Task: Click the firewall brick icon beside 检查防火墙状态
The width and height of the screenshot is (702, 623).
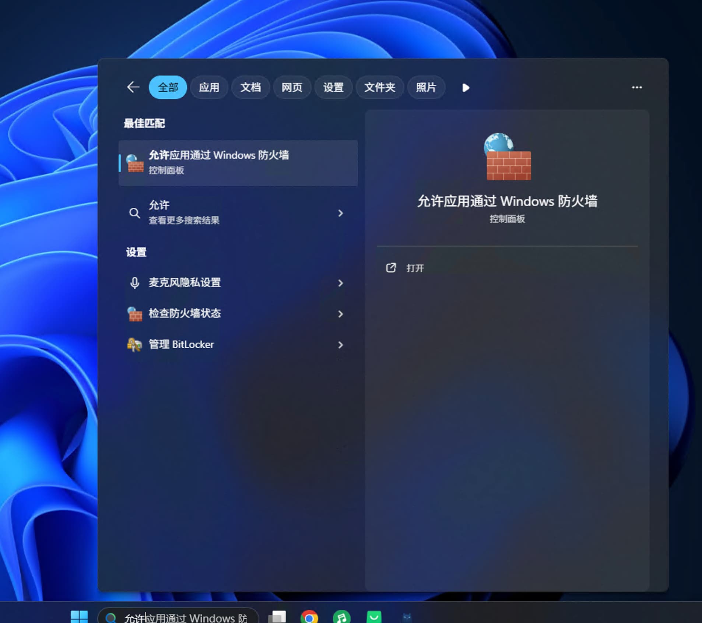Action: point(135,314)
